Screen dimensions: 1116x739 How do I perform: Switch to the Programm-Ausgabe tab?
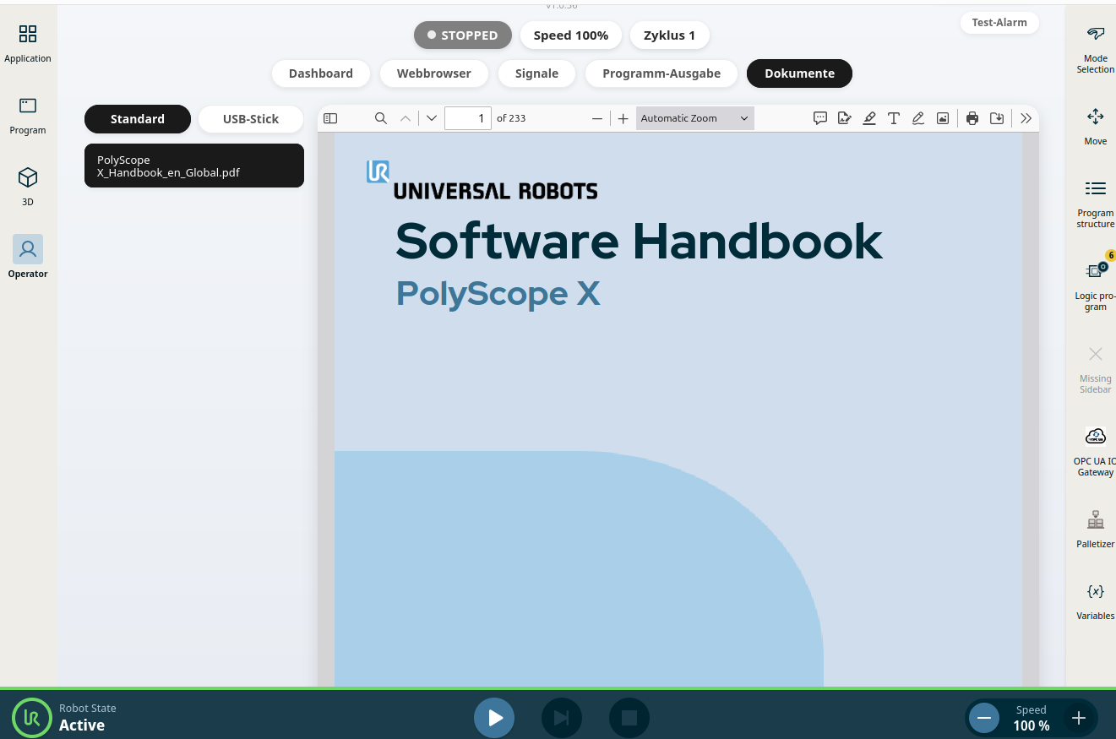point(661,73)
